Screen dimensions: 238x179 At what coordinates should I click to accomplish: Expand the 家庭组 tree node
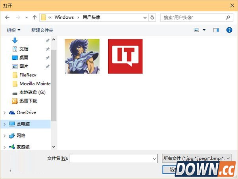(4, 147)
